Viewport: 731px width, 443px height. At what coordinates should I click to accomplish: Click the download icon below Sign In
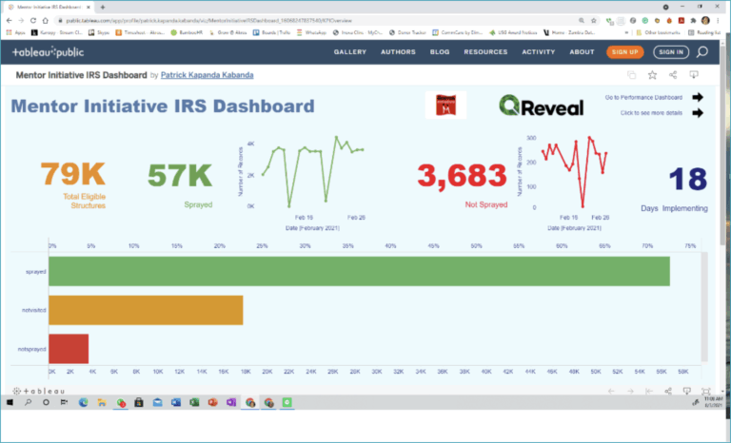[699, 75]
